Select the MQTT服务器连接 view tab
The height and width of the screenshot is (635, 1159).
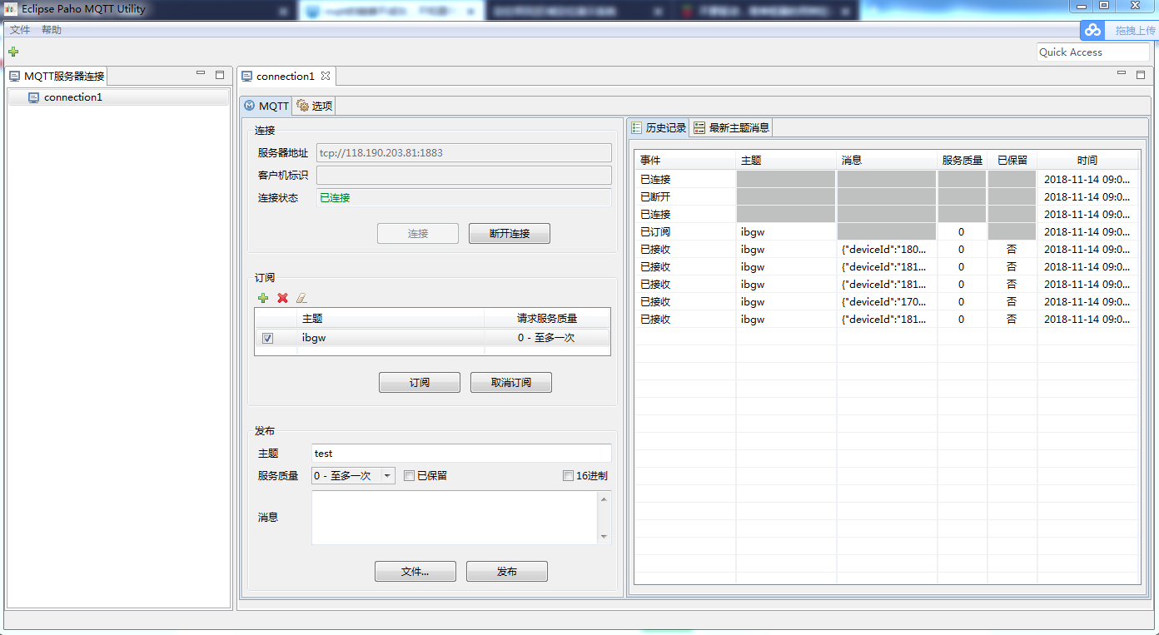pyautogui.click(x=57, y=76)
